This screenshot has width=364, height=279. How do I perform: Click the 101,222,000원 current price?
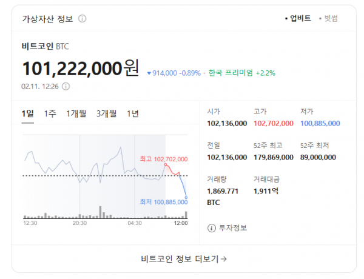click(81, 68)
